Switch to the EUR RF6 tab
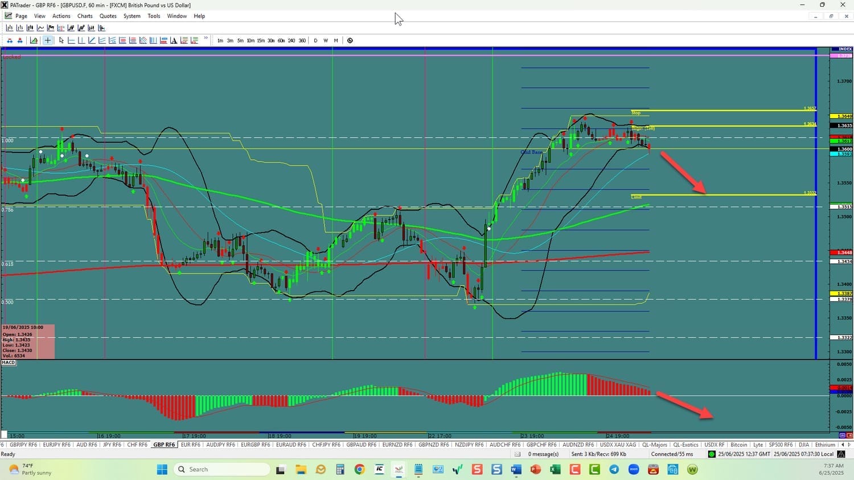 pos(190,445)
